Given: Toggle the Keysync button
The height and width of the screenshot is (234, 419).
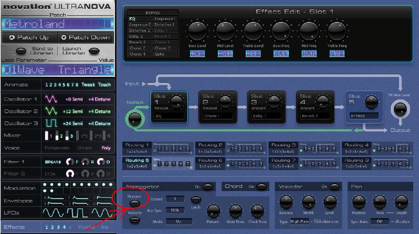Looking at the screenshot, I should pyautogui.click(x=134, y=204).
